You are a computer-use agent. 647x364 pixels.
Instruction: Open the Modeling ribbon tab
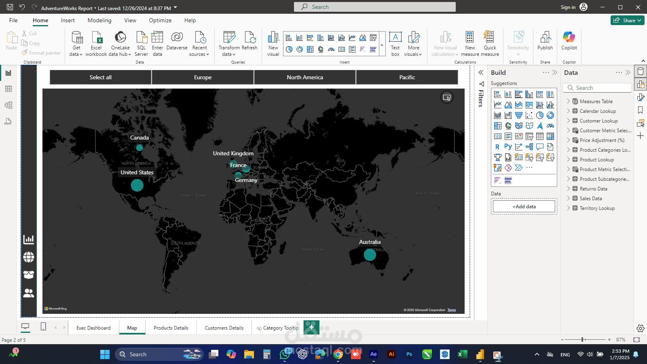pos(99,20)
